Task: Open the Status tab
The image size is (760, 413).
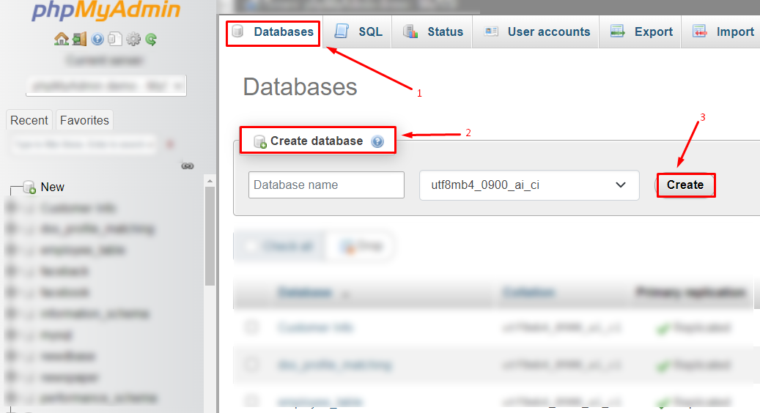Action: tap(432, 32)
